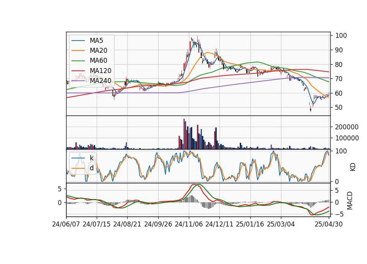Viewport: 367px width, 264px height.
Task: Click the 25/01/16 date tick label
Action: click(250, 224)
